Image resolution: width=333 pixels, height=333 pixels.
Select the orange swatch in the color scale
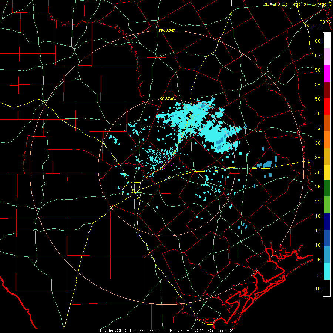(327, 140)
